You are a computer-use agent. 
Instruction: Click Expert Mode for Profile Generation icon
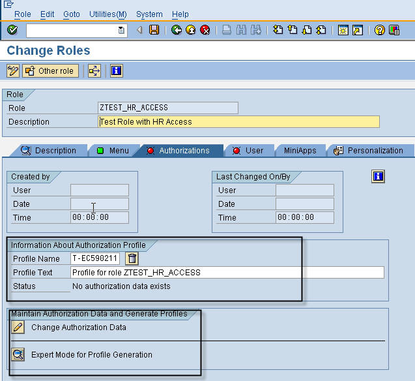[18, 354]
